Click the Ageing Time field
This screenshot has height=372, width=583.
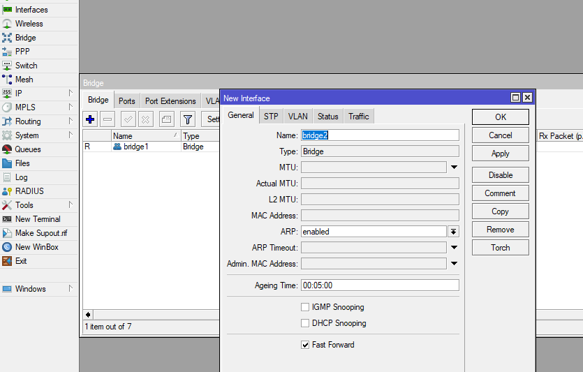point(380,285)
